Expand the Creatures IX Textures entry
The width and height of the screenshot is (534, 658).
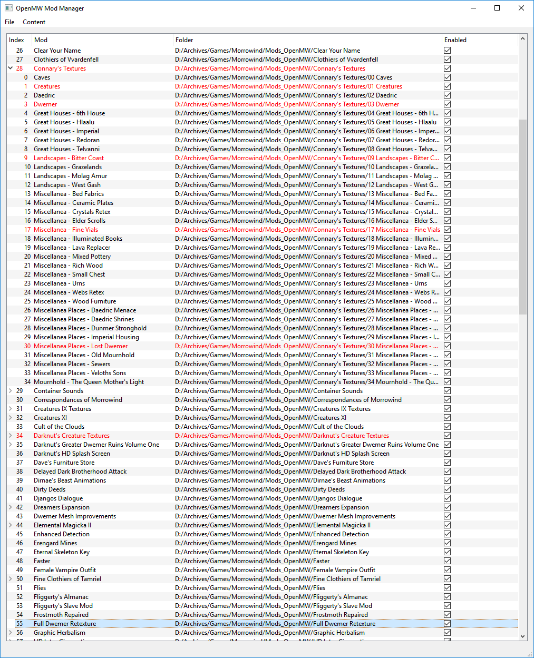11,409
